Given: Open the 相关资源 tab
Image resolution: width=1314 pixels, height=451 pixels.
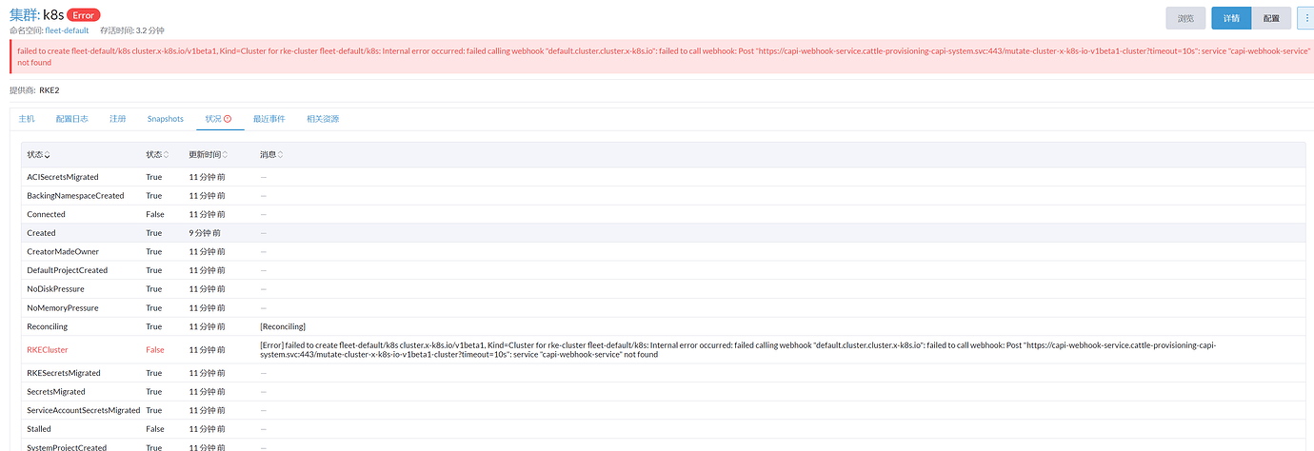Looking at the screenshot, I should tap(323, 119).
